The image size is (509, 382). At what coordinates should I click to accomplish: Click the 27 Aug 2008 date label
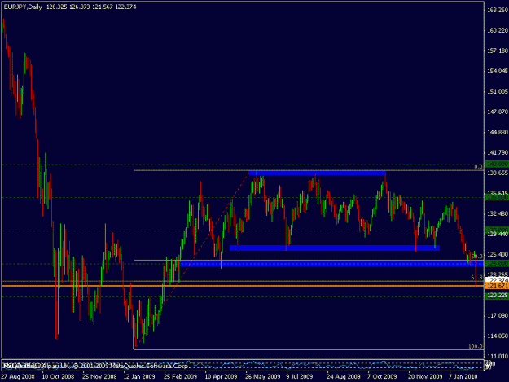coord(18,377)
